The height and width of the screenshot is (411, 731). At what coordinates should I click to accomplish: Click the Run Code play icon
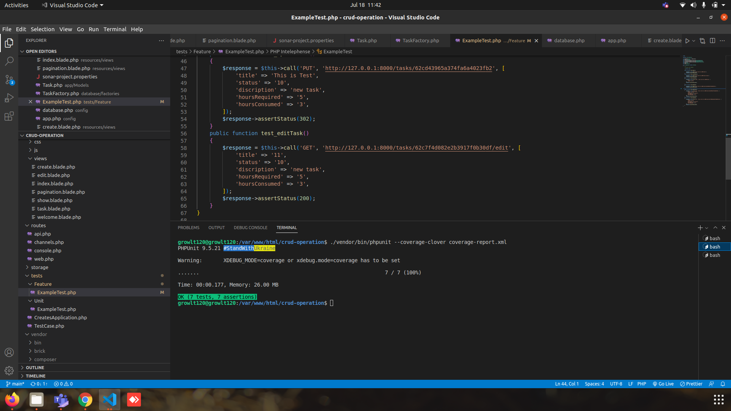pyautogui.click(x=687, y=41)
